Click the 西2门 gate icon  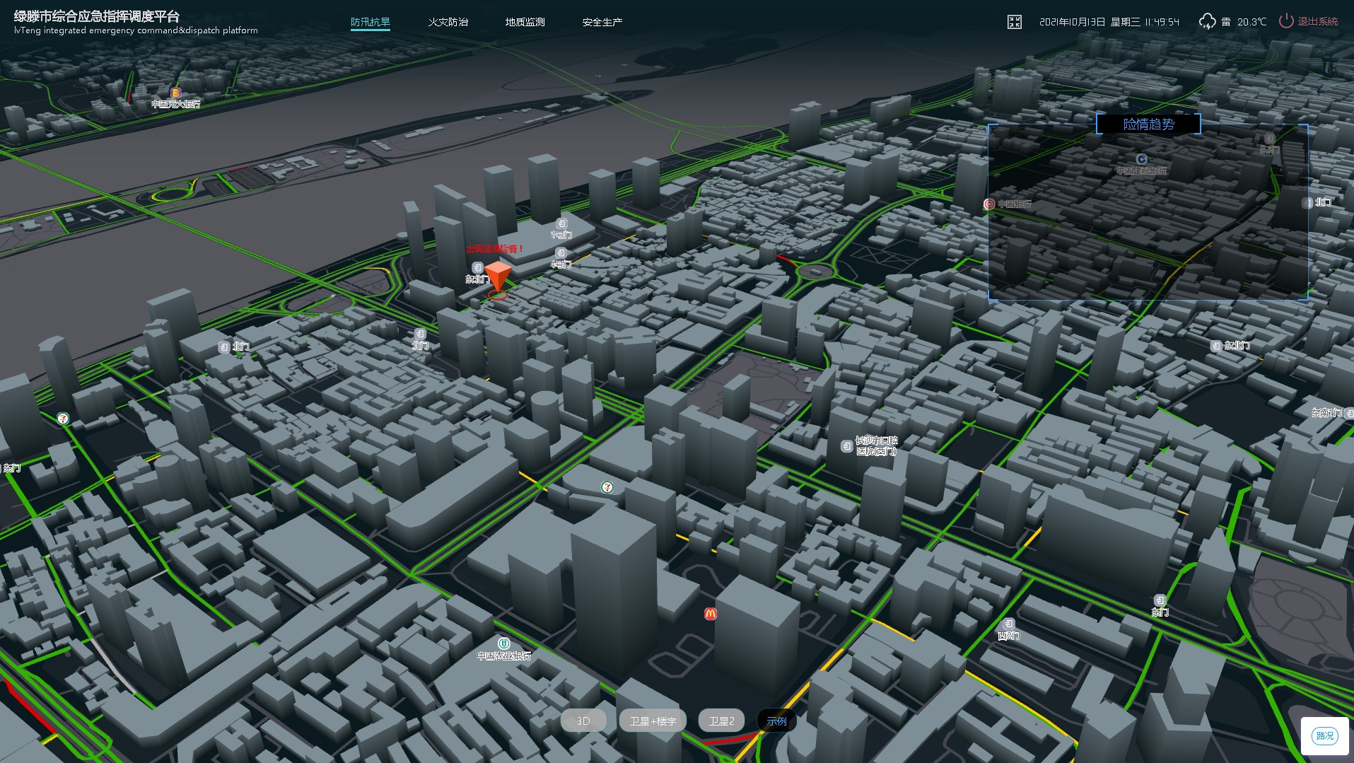coord(1009,624)
